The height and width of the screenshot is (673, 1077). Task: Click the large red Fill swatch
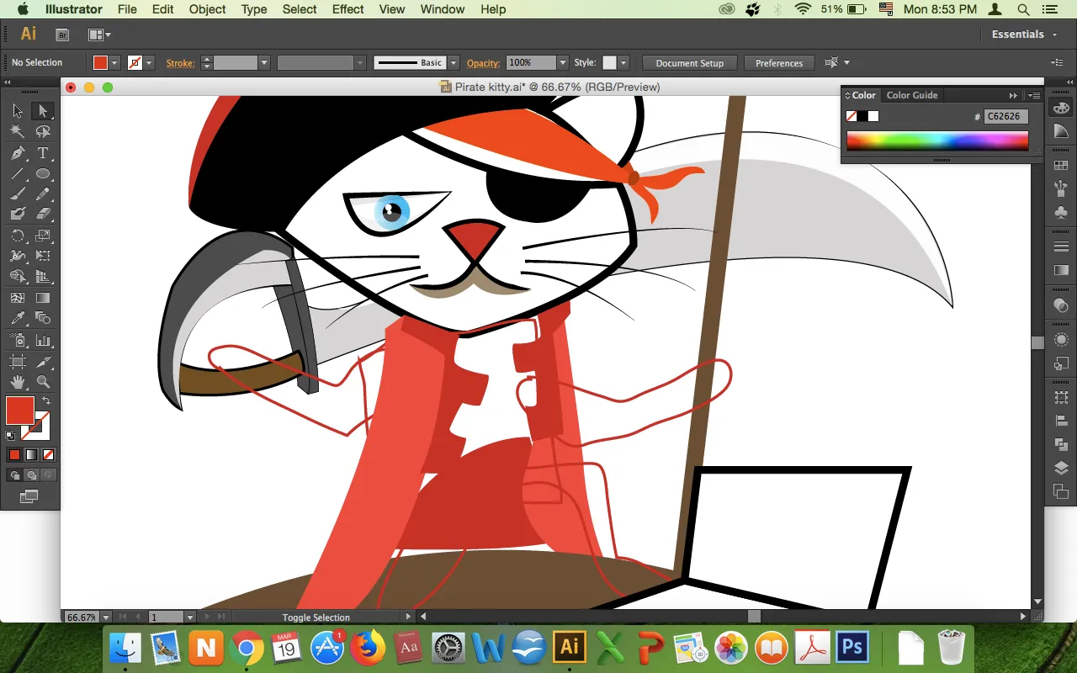click(19, 411)
